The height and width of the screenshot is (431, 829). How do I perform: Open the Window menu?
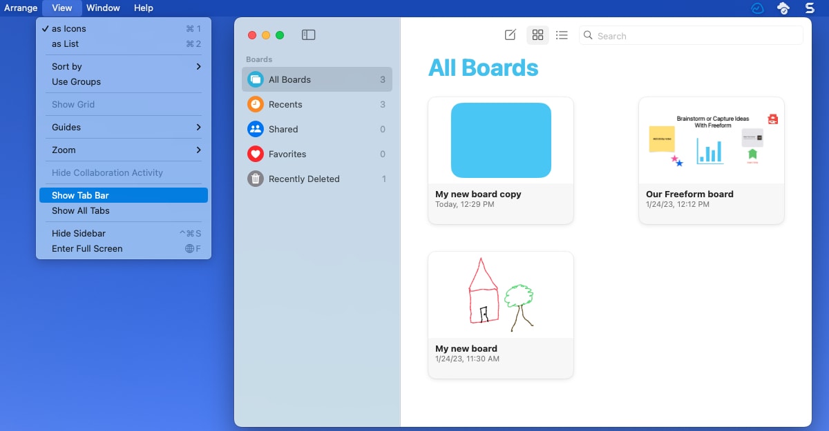coord(103,8)
